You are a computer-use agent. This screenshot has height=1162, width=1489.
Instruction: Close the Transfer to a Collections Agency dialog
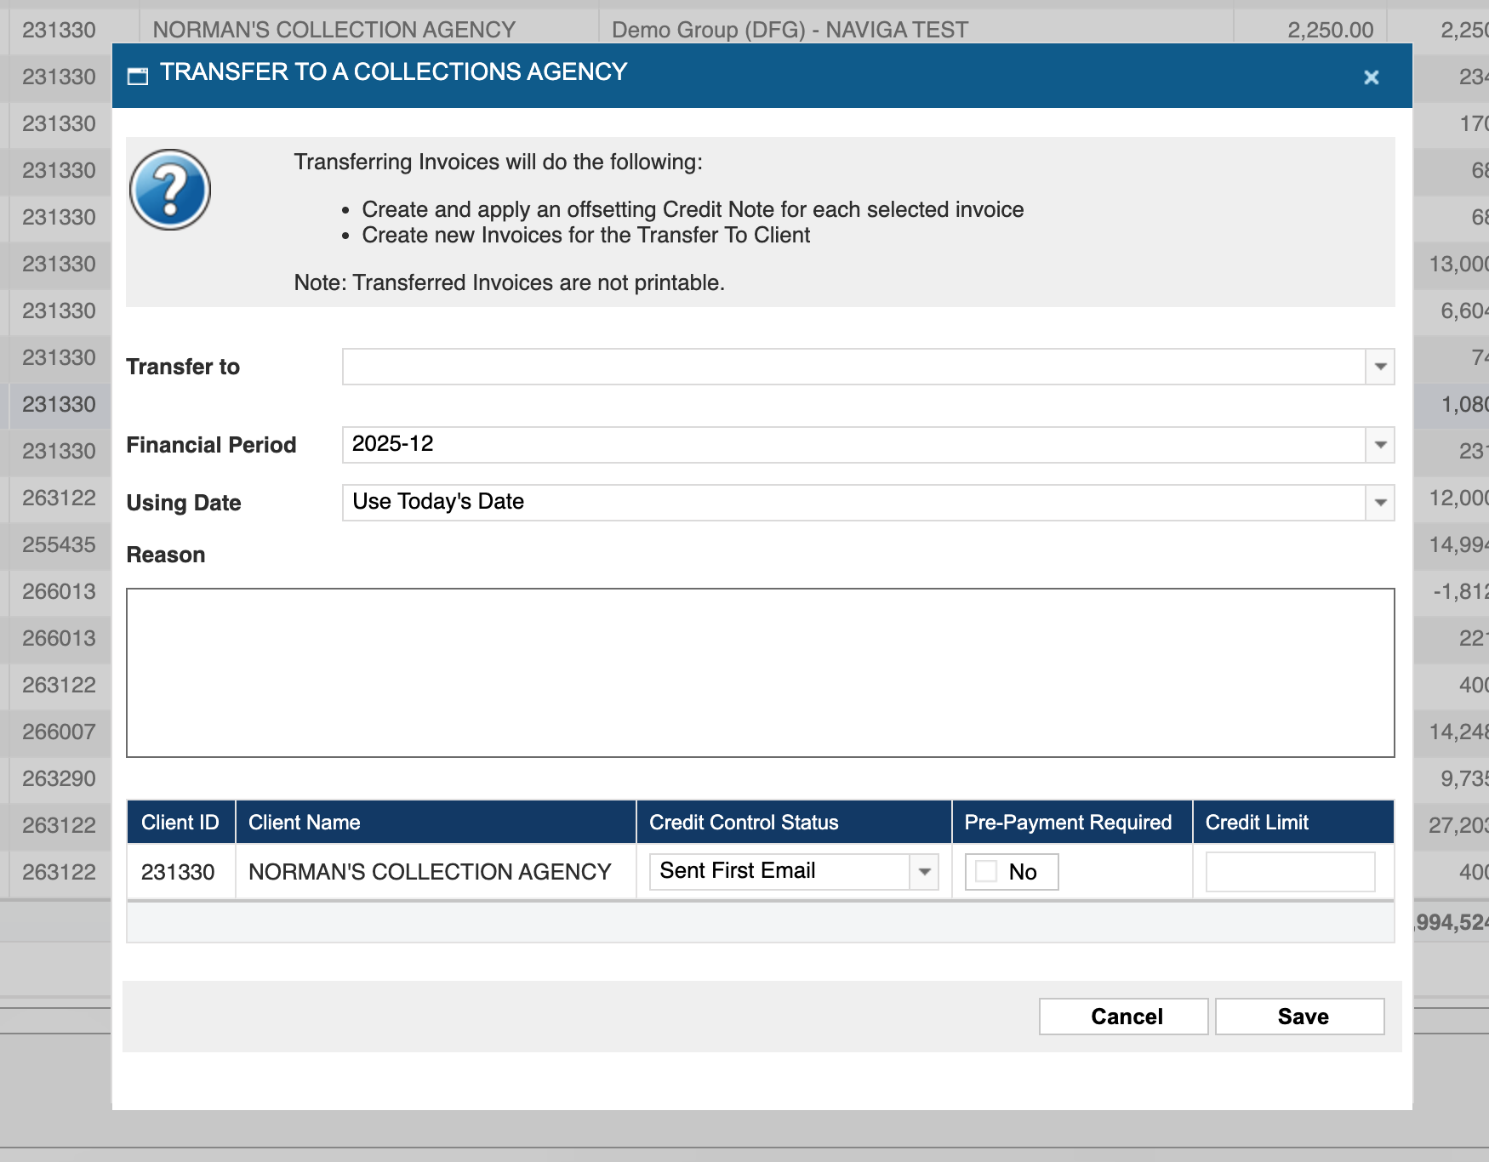pyautogui.click(x=1371, y=77)
